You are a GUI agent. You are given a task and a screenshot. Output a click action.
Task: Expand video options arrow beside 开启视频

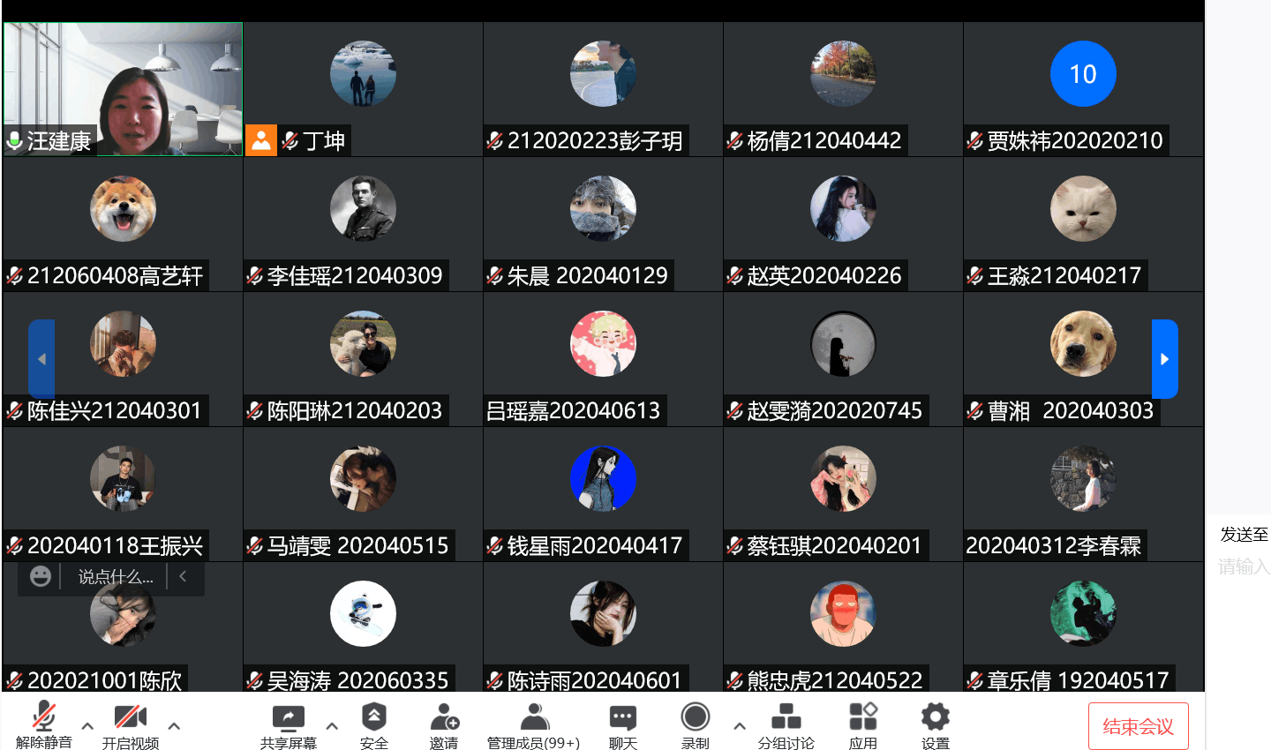click(x=174, y=726)
